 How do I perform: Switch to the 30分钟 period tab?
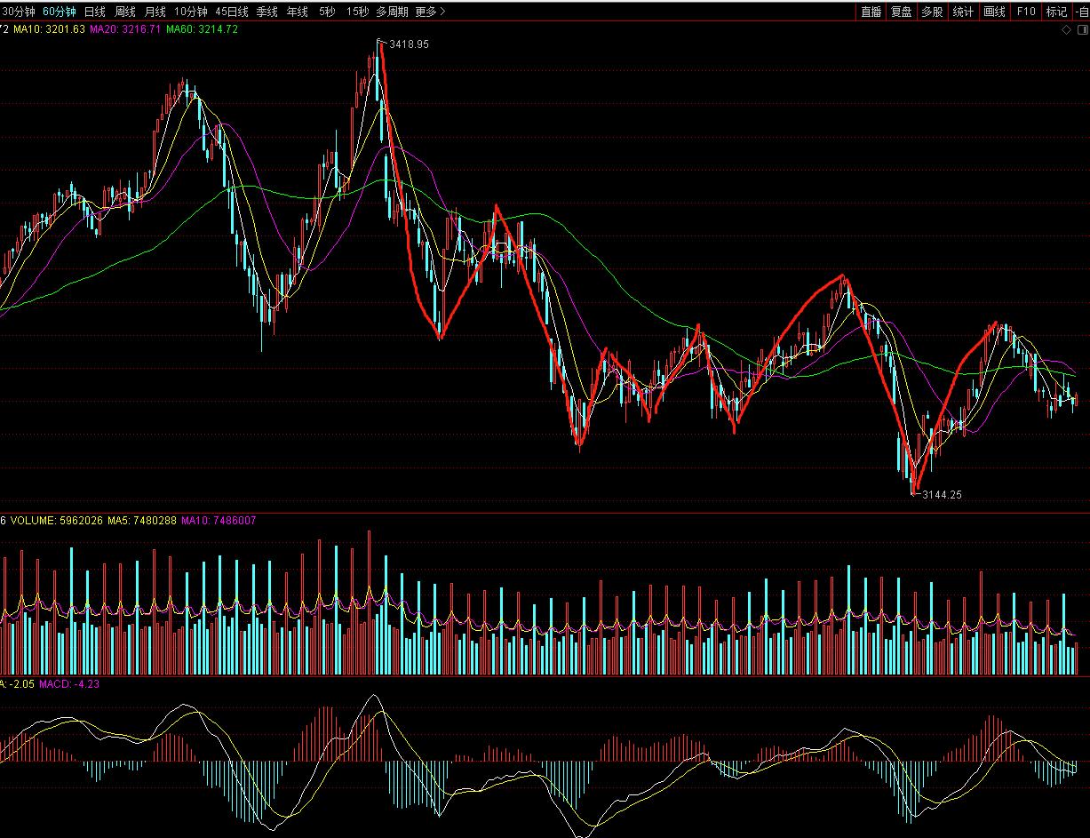(19, 12)
